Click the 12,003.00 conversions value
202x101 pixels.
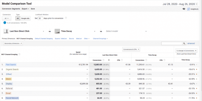click(98, 65)
